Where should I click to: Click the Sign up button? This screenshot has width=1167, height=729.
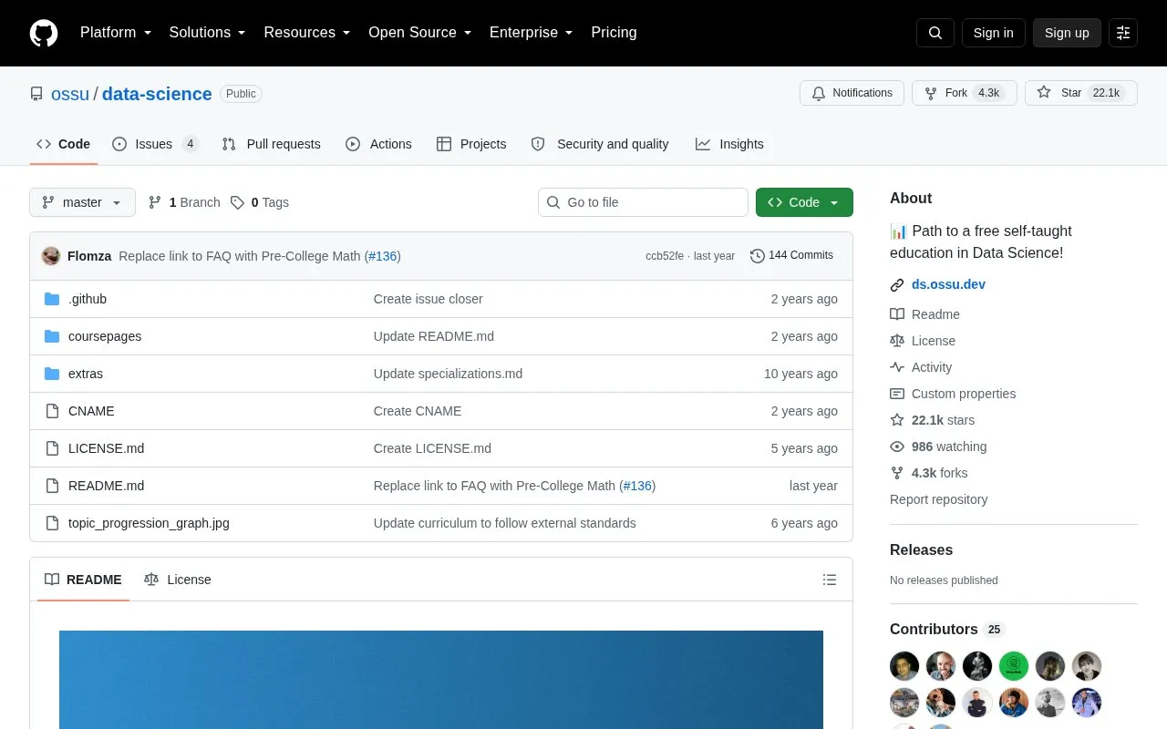1067,33
